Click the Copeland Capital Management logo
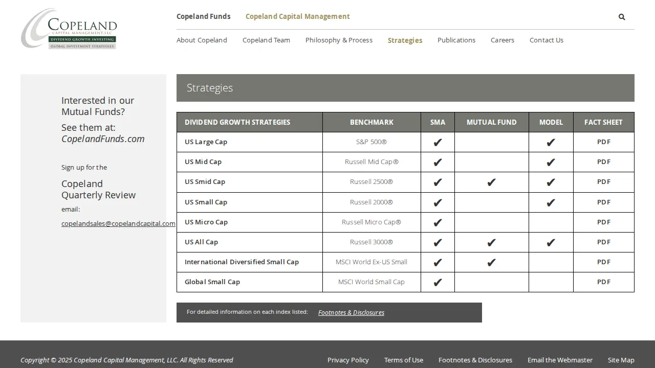 coord(69,29)
